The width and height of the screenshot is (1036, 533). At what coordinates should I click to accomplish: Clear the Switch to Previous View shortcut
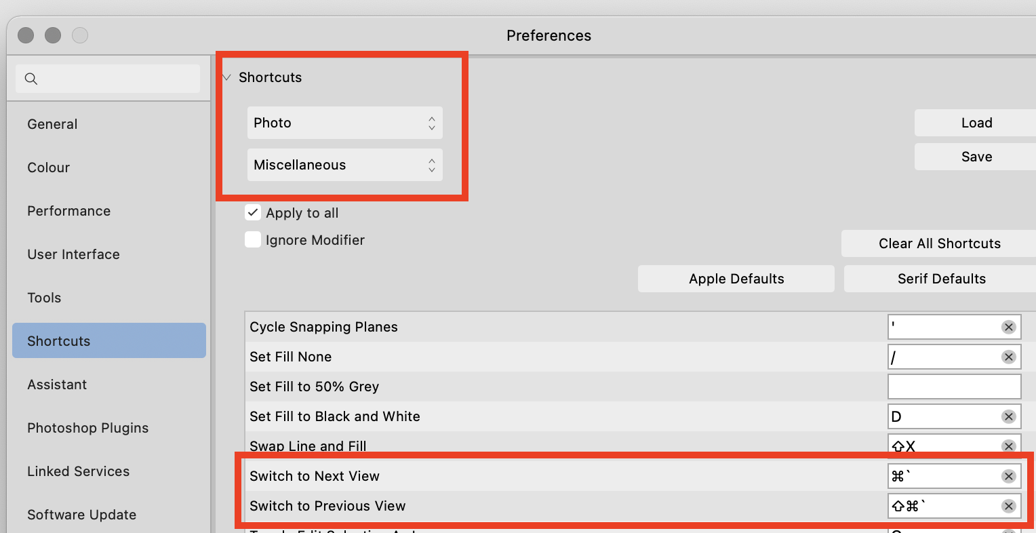[1008, 507]
